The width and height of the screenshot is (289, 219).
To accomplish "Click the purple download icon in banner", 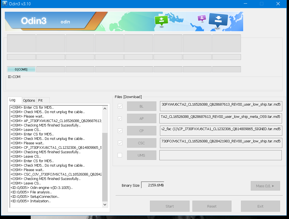I will [x=202, y=18].
